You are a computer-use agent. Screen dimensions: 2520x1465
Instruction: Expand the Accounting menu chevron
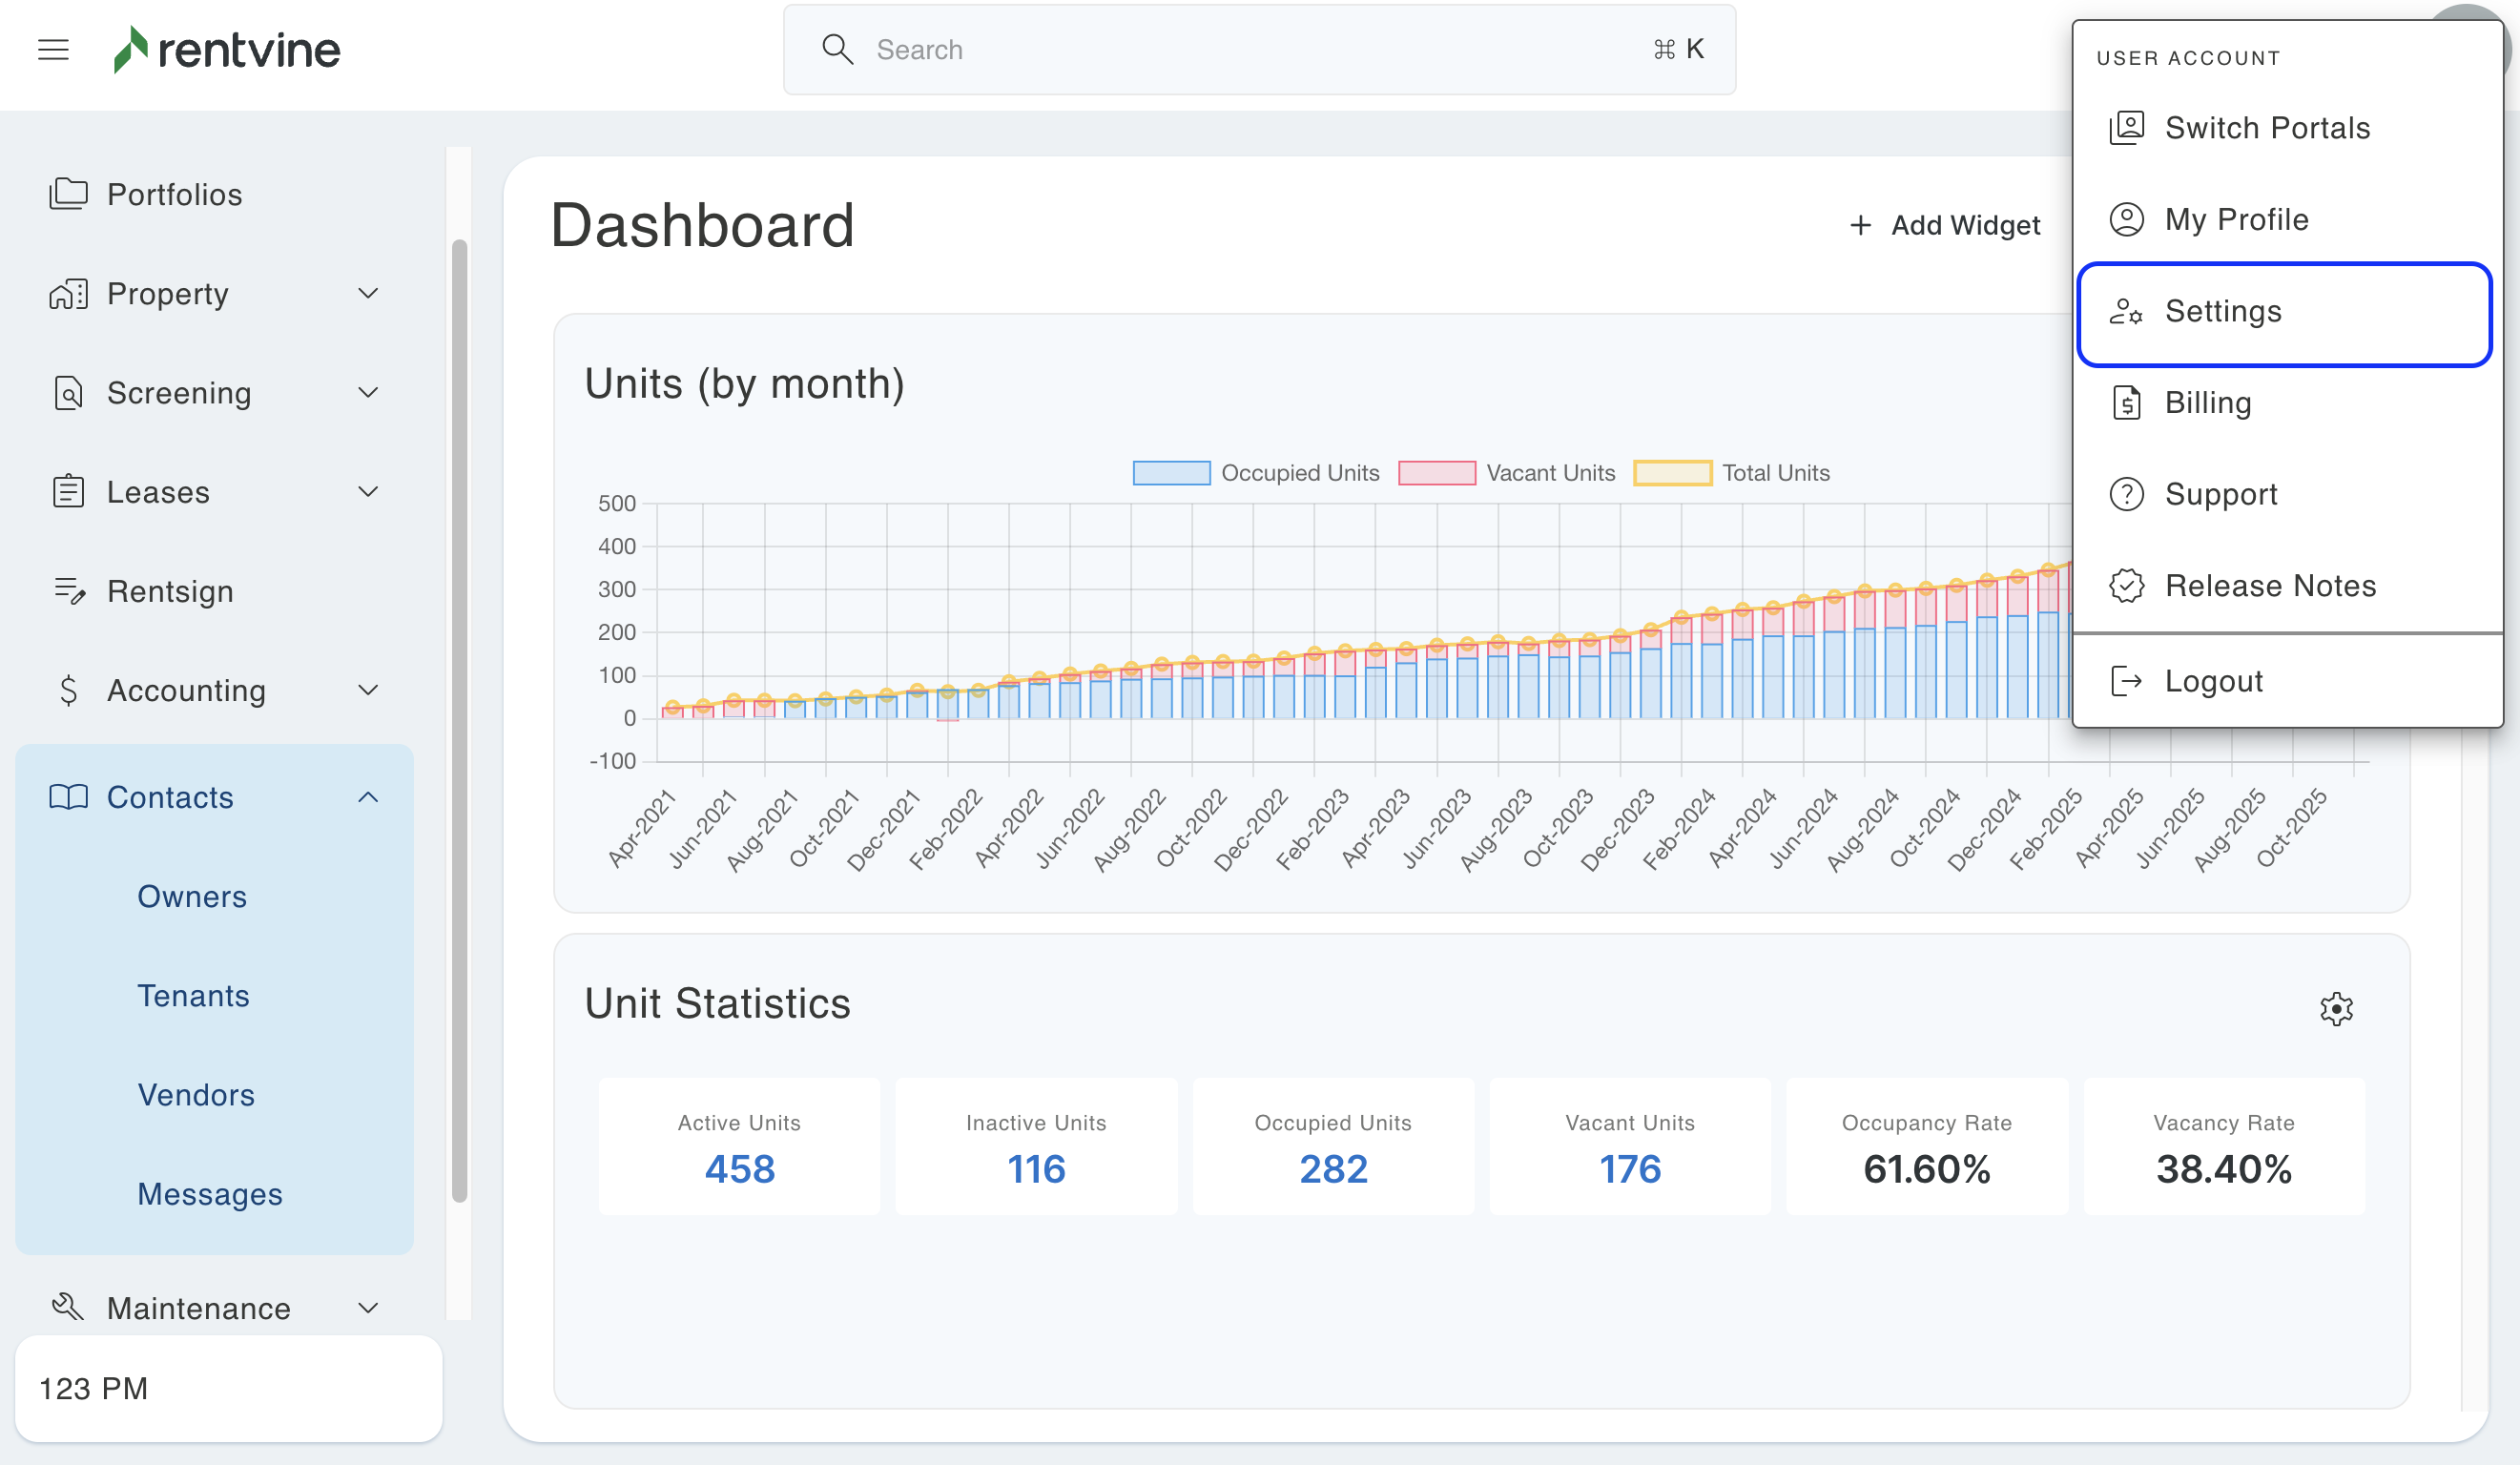pos(368,690)
